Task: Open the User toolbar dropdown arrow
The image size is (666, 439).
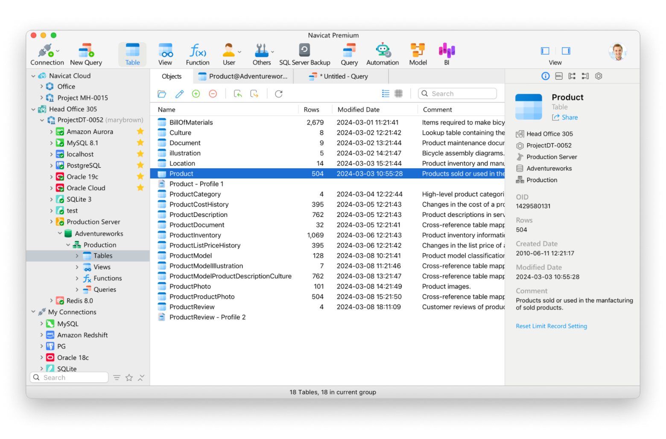Action: tap(240, 52)
